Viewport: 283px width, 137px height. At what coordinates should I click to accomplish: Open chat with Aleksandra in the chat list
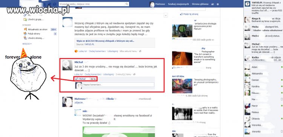pyautogui.click(x=263, y=73)
